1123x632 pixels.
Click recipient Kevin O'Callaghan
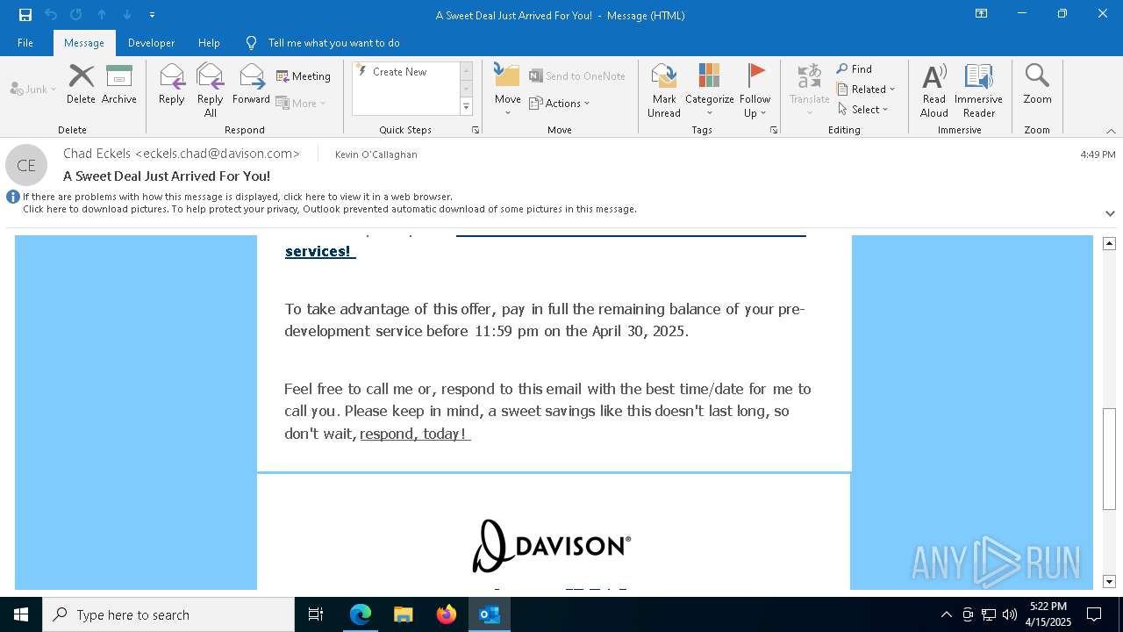point(376,154)
